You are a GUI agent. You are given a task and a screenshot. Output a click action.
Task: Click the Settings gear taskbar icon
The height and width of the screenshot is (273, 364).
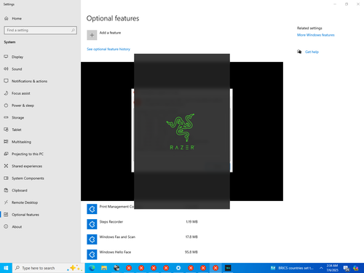178,268
